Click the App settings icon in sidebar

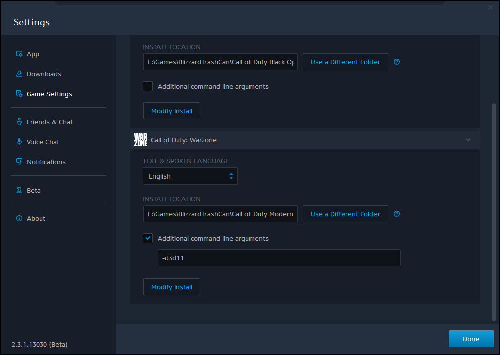[19, 54]
